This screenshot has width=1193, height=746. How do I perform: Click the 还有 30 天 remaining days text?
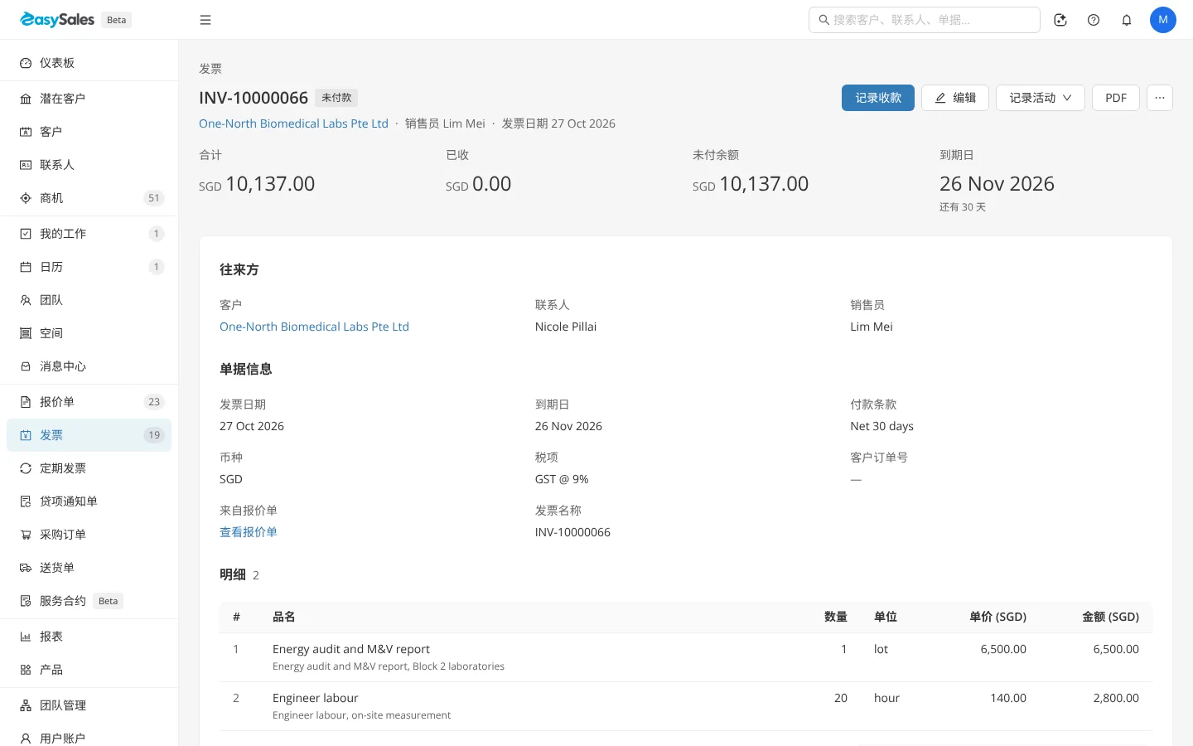[x=963, y=207]
